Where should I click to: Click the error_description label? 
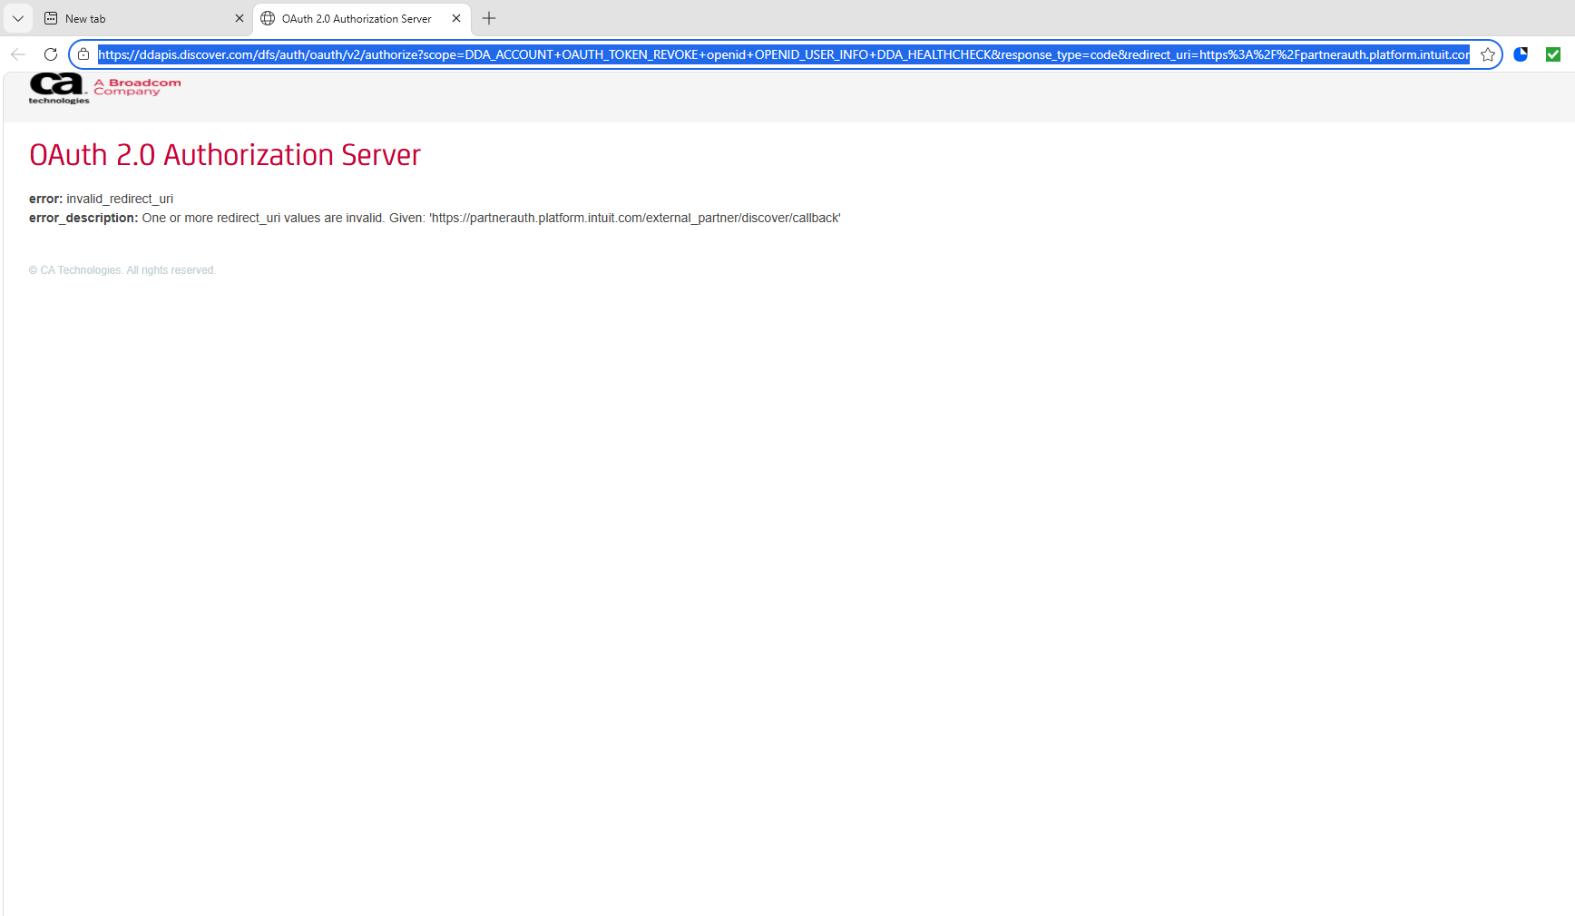(x=83, y=218)
